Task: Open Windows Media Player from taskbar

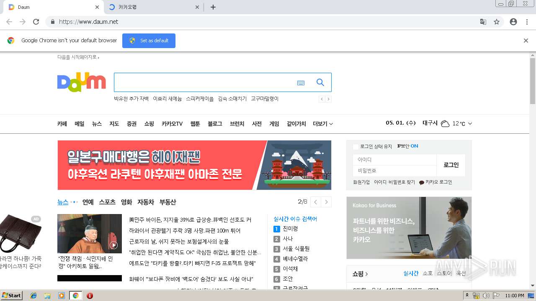Action: tap(62, 296)
